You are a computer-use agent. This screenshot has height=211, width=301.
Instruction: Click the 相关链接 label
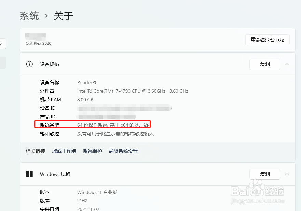pyautogui.click(x=35, y=151)
